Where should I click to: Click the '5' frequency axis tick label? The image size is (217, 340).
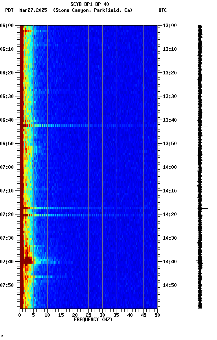pos(33,315)
